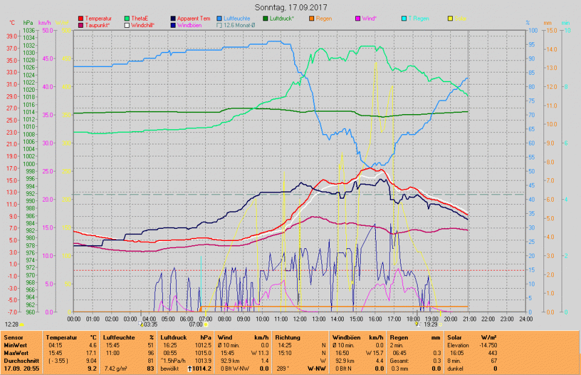Click the red Temperatur legend square
Viewport: 581px width, 375px height.
tap(82, 19)
